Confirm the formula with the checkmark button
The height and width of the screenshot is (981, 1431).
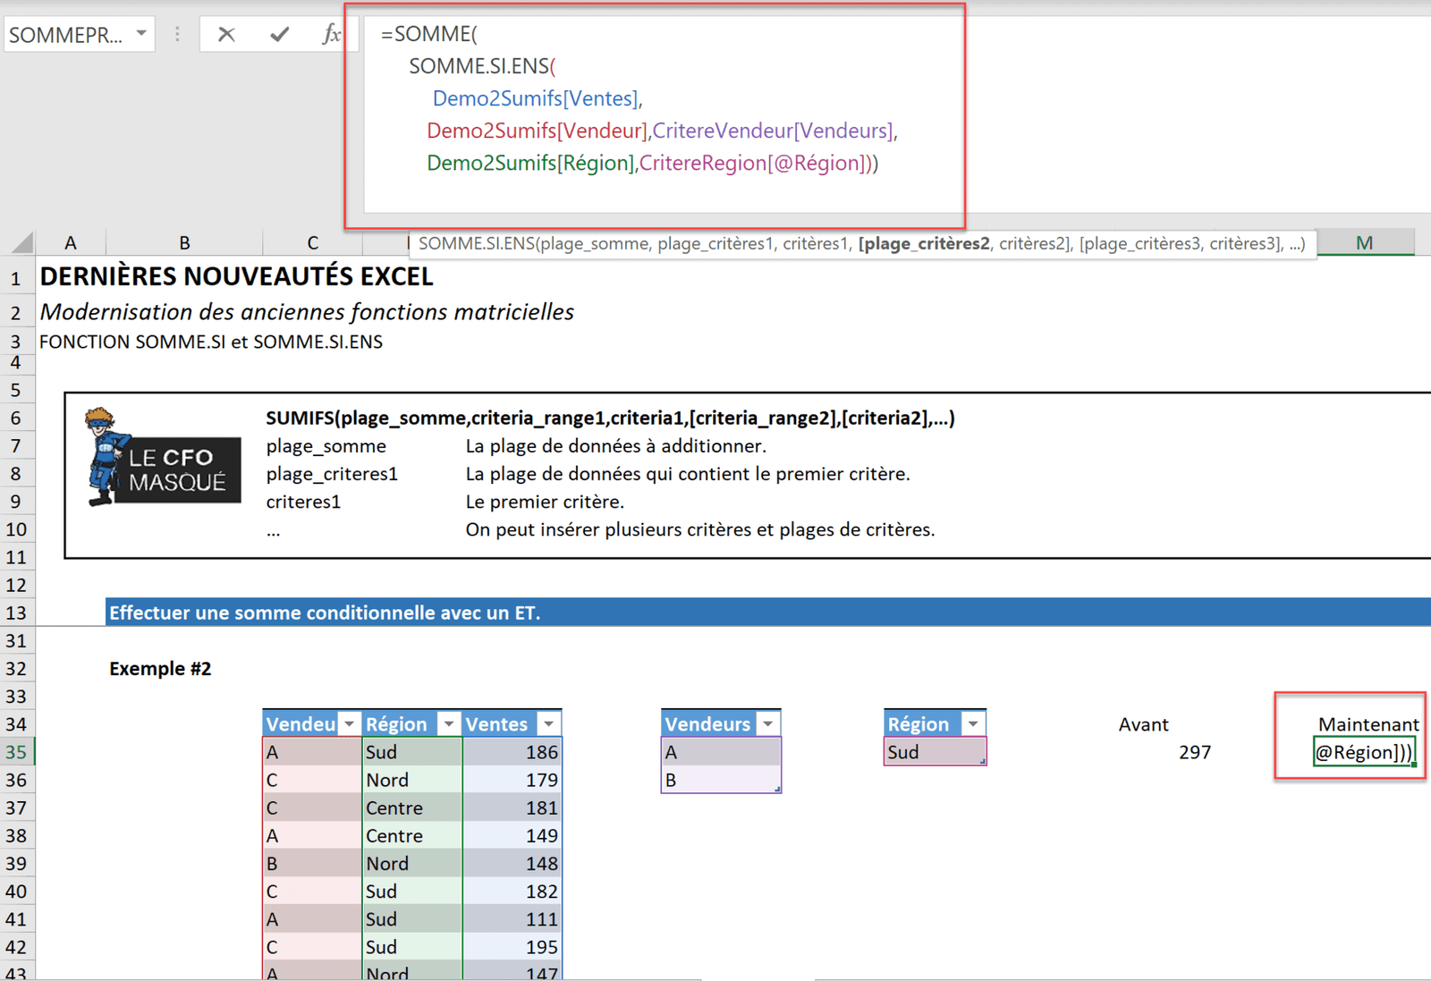(279, 35)
